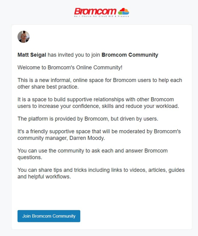Click the orange segment of the cloud logo

127,10
